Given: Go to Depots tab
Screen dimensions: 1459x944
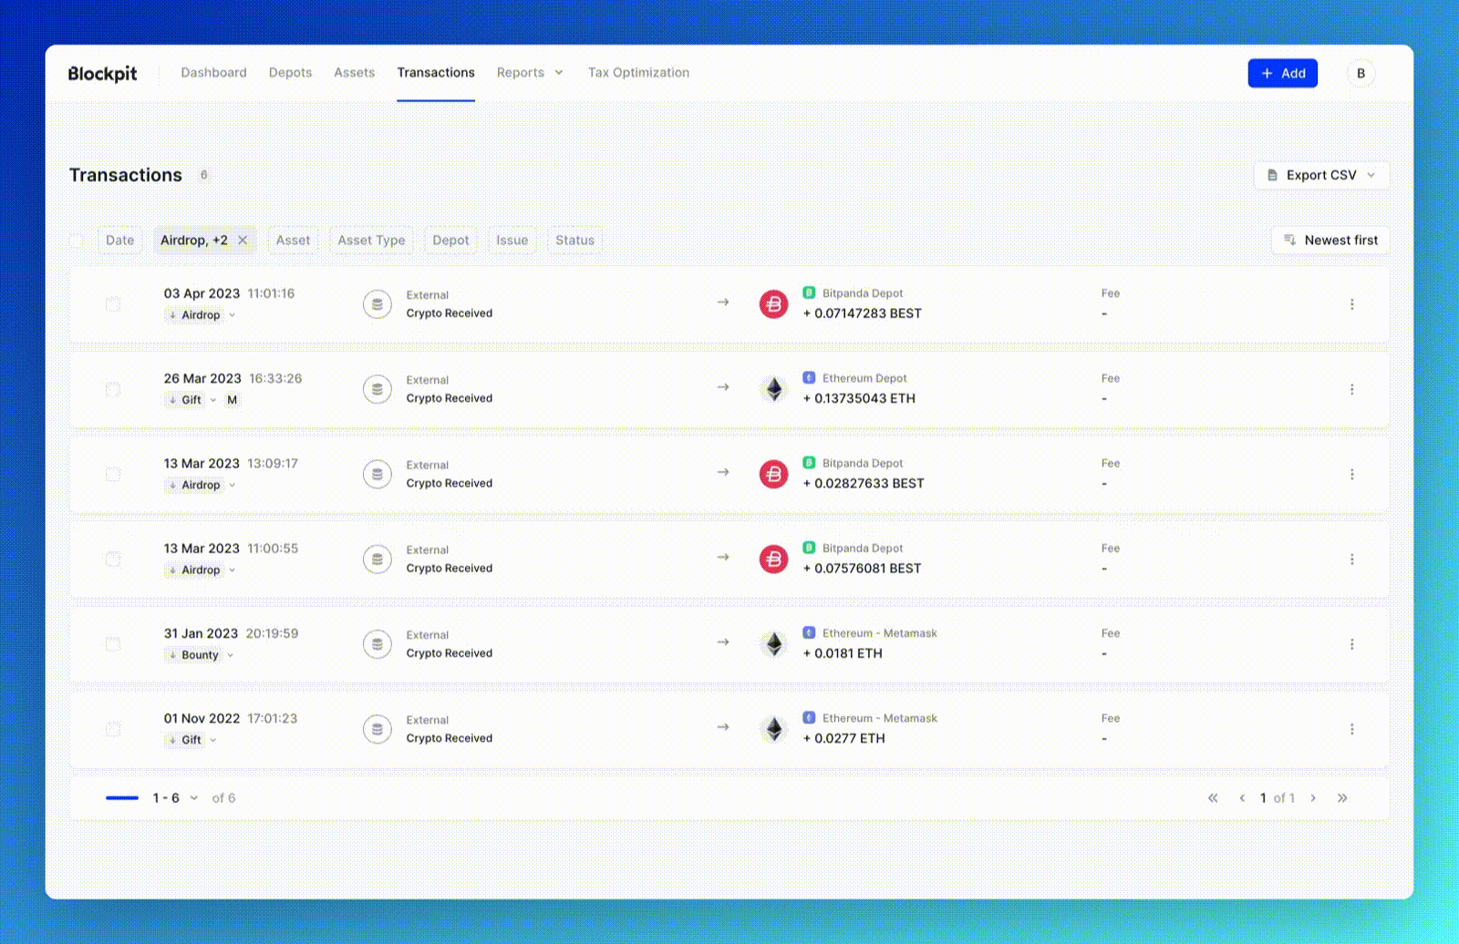Looking at the screenshot, I should [290, 73].
